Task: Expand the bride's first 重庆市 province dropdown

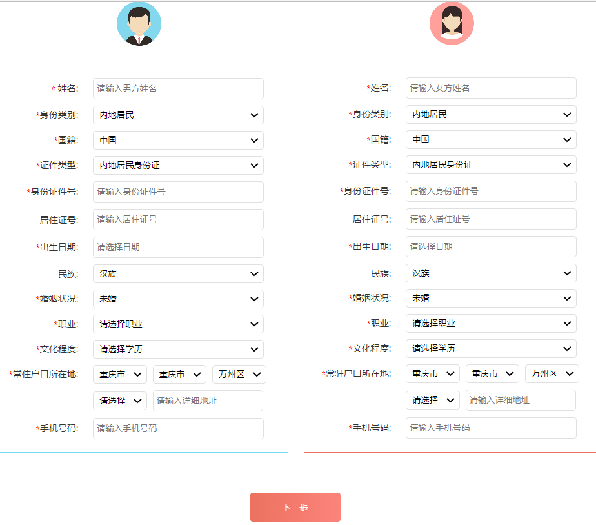Action: point(432,373)
